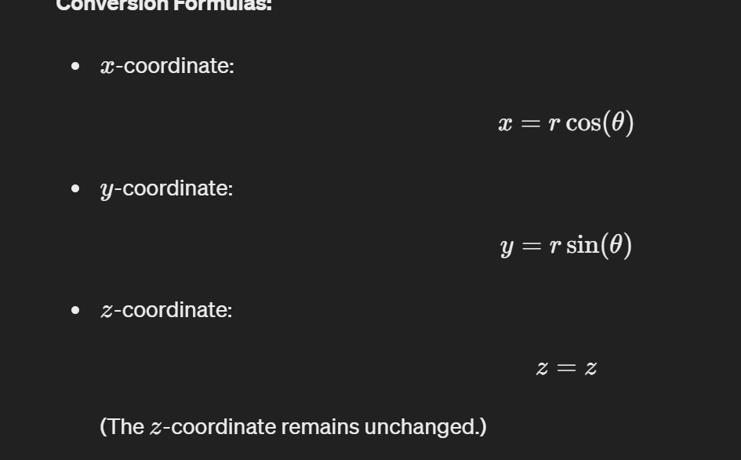Select the "y-coordinate:" list label
The image size is (741, 460).
[x=166, y=189]
